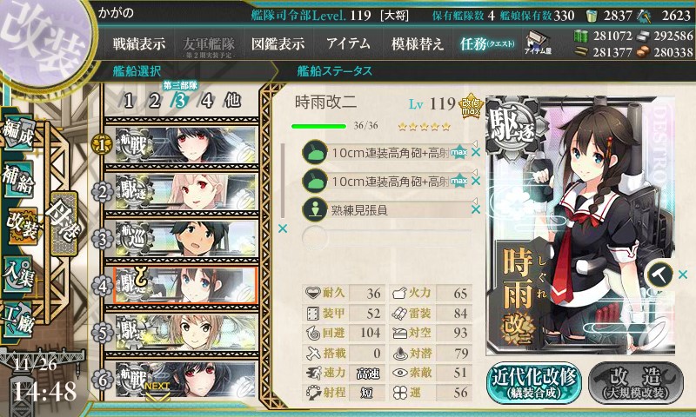The image size is (696, 417).
Task: Expand the first equipment slot's small arrow
Action: [x=475, y=143]
